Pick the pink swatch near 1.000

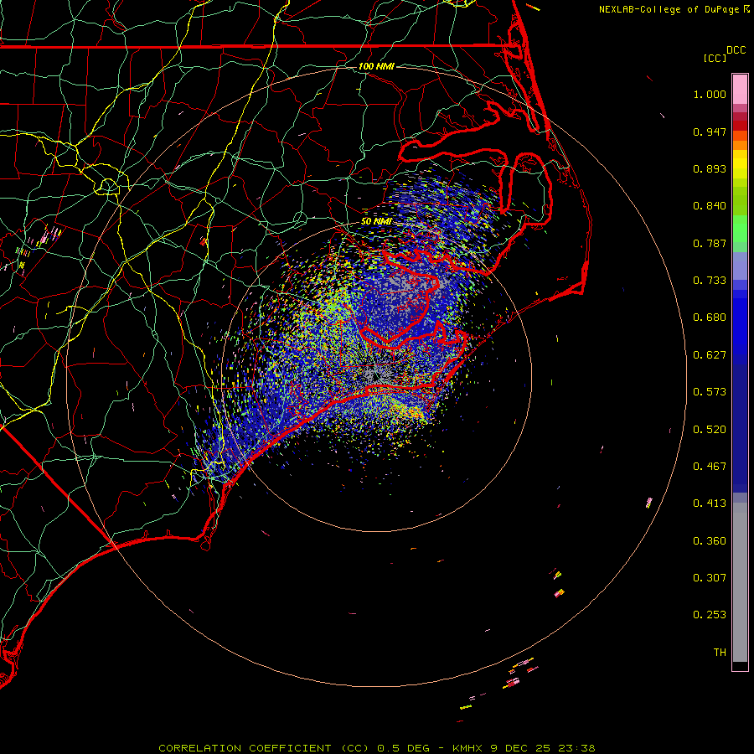(x=740, y=90)
